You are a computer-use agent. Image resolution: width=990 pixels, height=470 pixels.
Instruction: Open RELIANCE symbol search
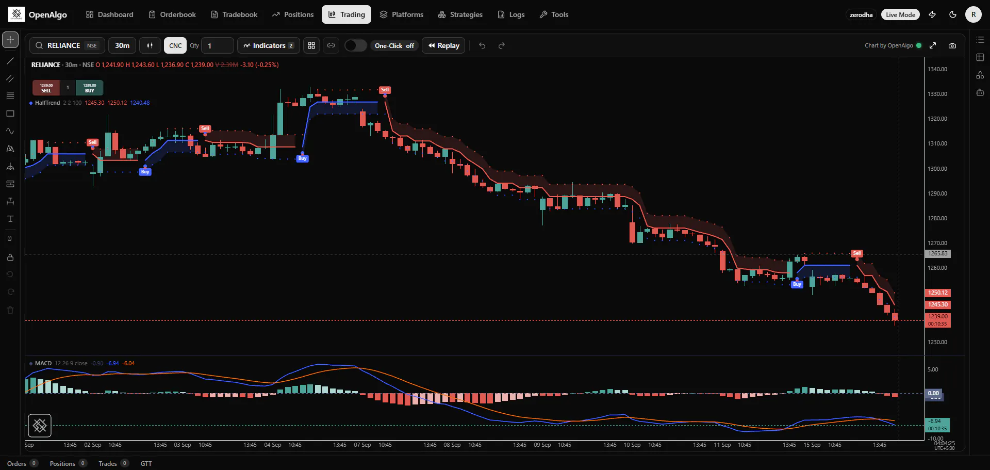pos(67,45)
